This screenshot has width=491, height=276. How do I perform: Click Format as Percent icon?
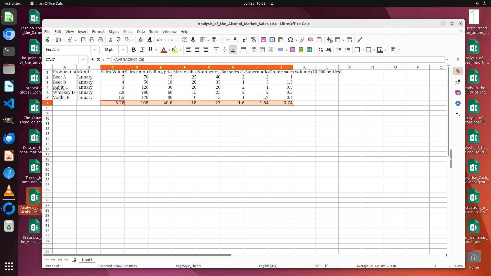point(293,50)
